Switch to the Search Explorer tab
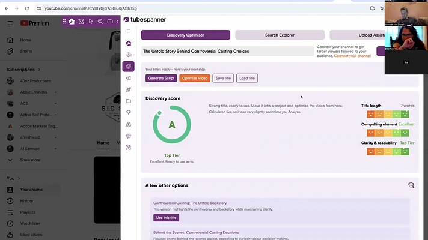428x240 pixels. (280, 35)
